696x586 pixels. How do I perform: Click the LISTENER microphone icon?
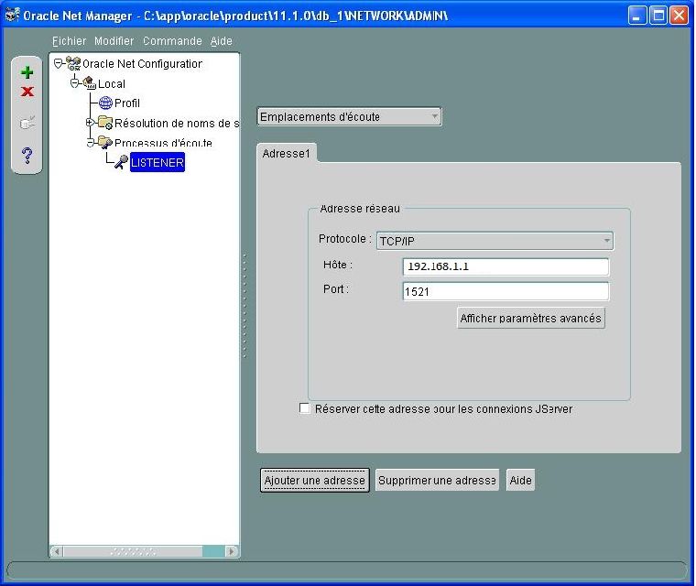121,161
